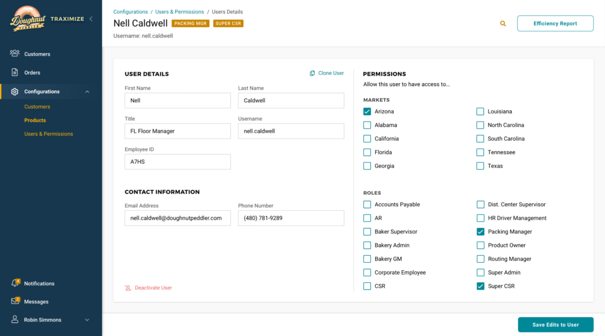This screenshot has width=605, height=336.
Task: Click the Deactivate User icon
Action: pos(128,288)
